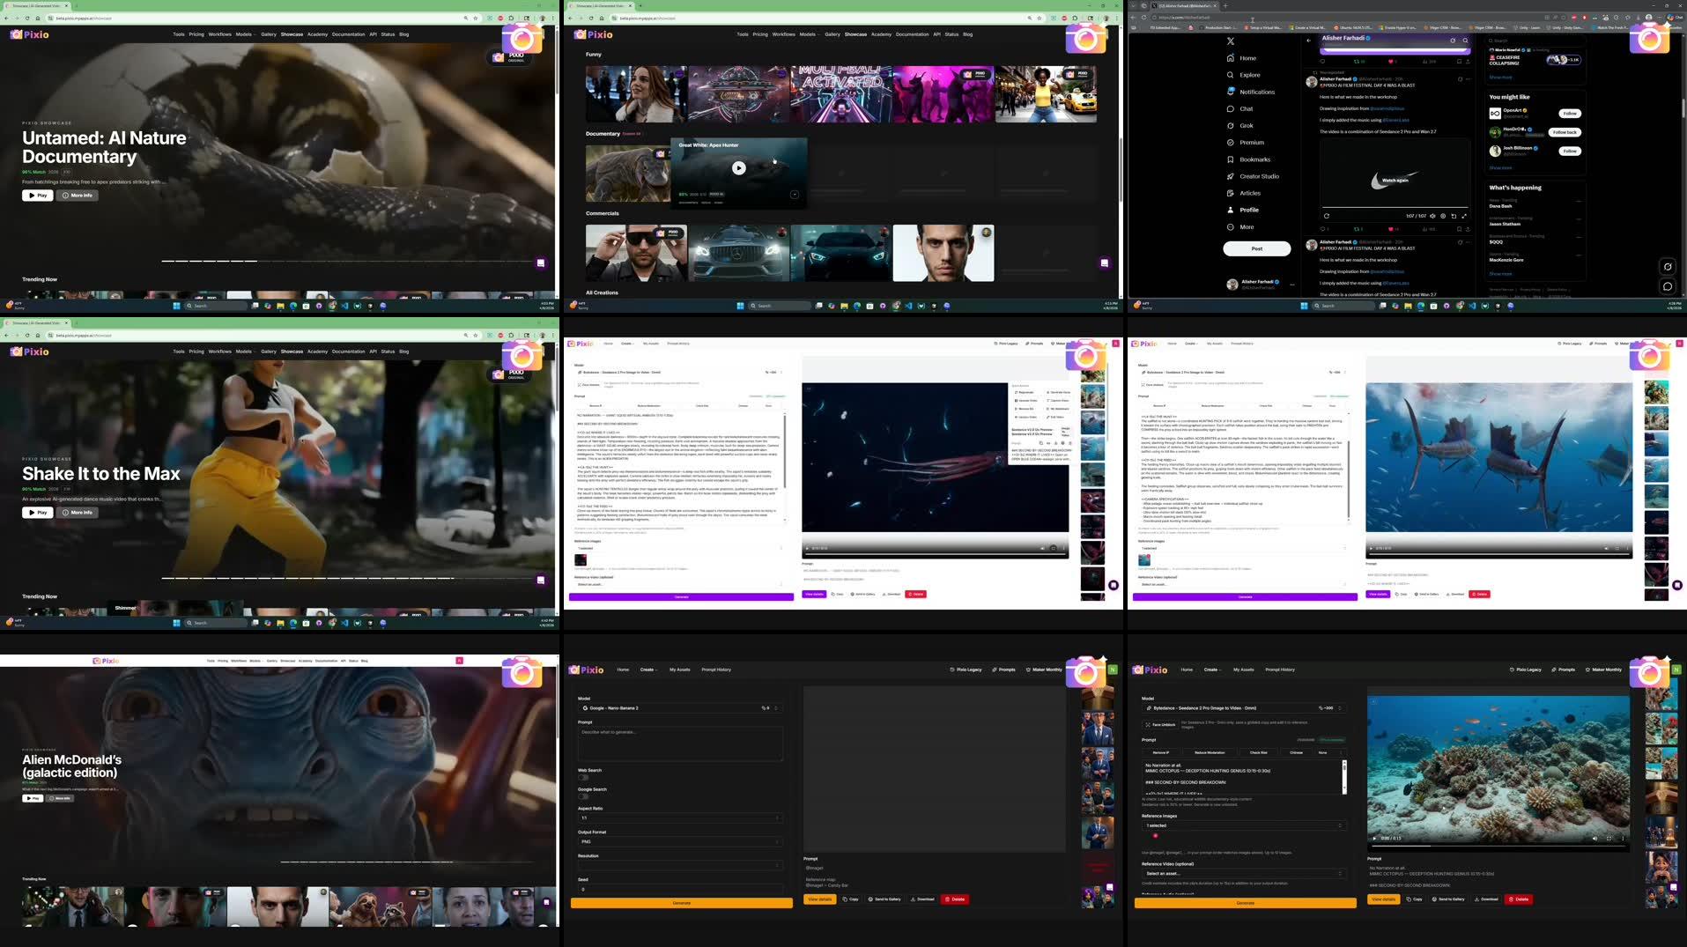This screenshot has height=947, width=1687.
Task: Click the Download icon under the octopus video result
Action: pos(1486,899)
